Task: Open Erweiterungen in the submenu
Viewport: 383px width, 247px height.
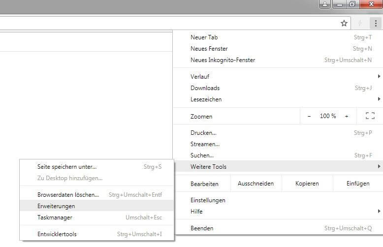Action: tap(56, 206)
